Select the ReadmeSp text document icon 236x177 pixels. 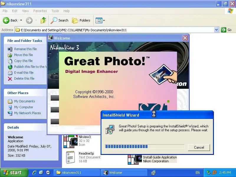71,157
